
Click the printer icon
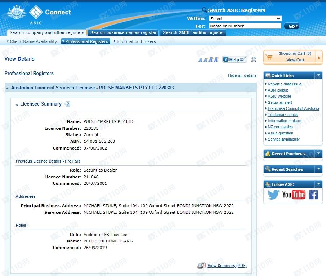[x=254, y=60]
